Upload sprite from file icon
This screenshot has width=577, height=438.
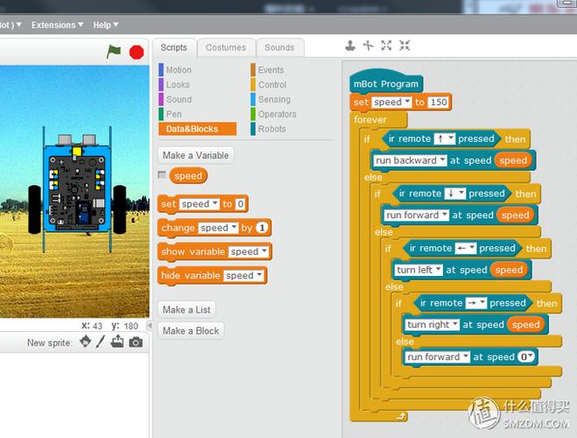point(117,342)
